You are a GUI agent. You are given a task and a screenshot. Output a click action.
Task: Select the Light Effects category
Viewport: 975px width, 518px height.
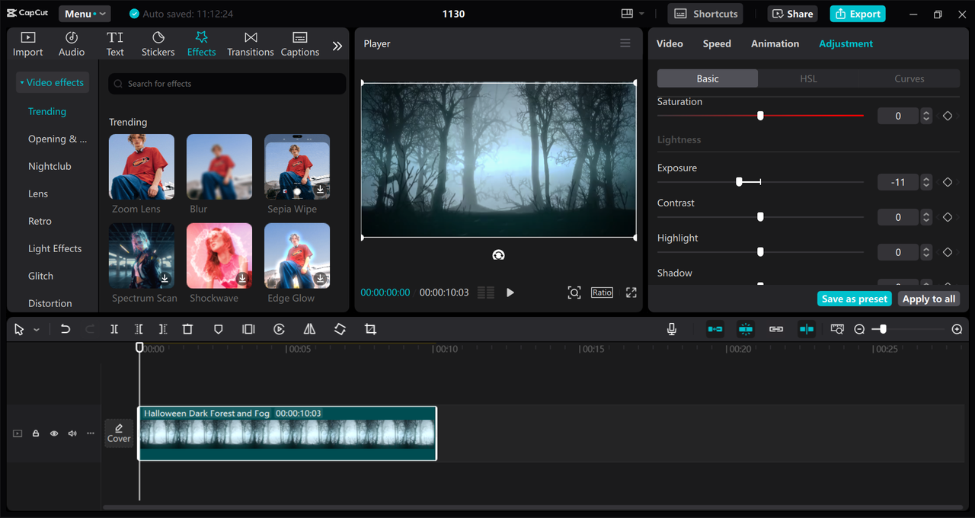pyautogui.click(x=55, y=248)
